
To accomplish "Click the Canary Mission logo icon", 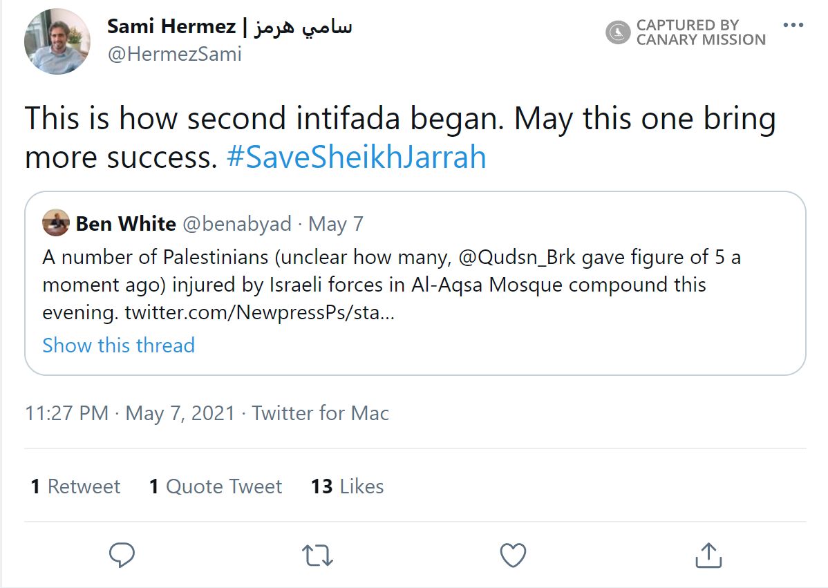I will (x=617, y=32).
